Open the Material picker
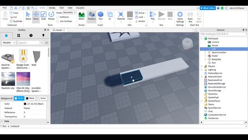Image resolution: width=248 pixels, height=140 pixels. [x=121, y=16]
